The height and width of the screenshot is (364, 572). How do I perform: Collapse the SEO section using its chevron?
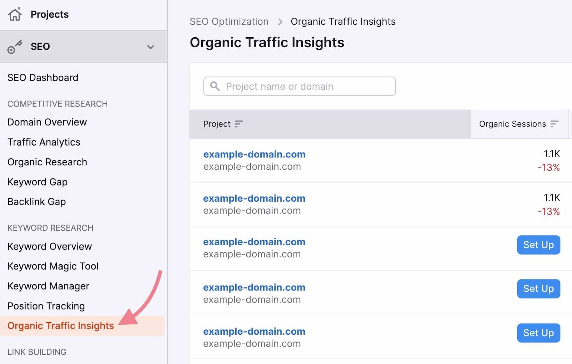coord(151,46)
